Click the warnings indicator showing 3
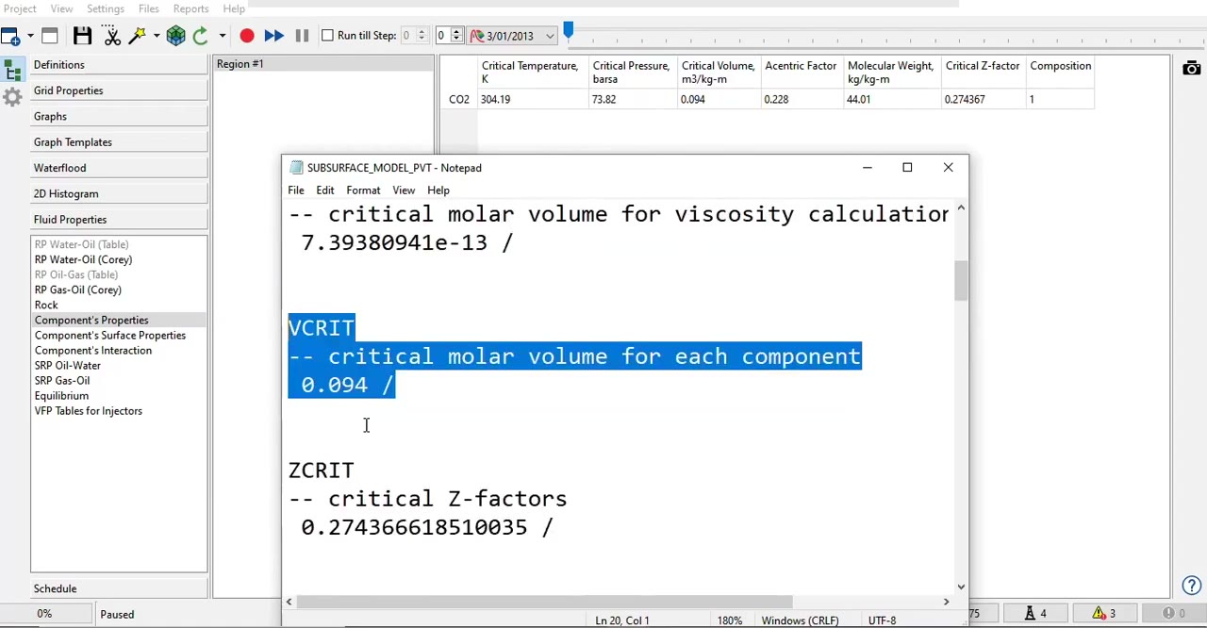Viewport: 1207px width, 628px height. [x=1100, y=613]
